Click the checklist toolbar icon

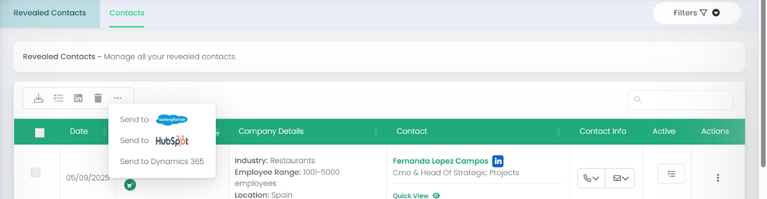point(58,98)
